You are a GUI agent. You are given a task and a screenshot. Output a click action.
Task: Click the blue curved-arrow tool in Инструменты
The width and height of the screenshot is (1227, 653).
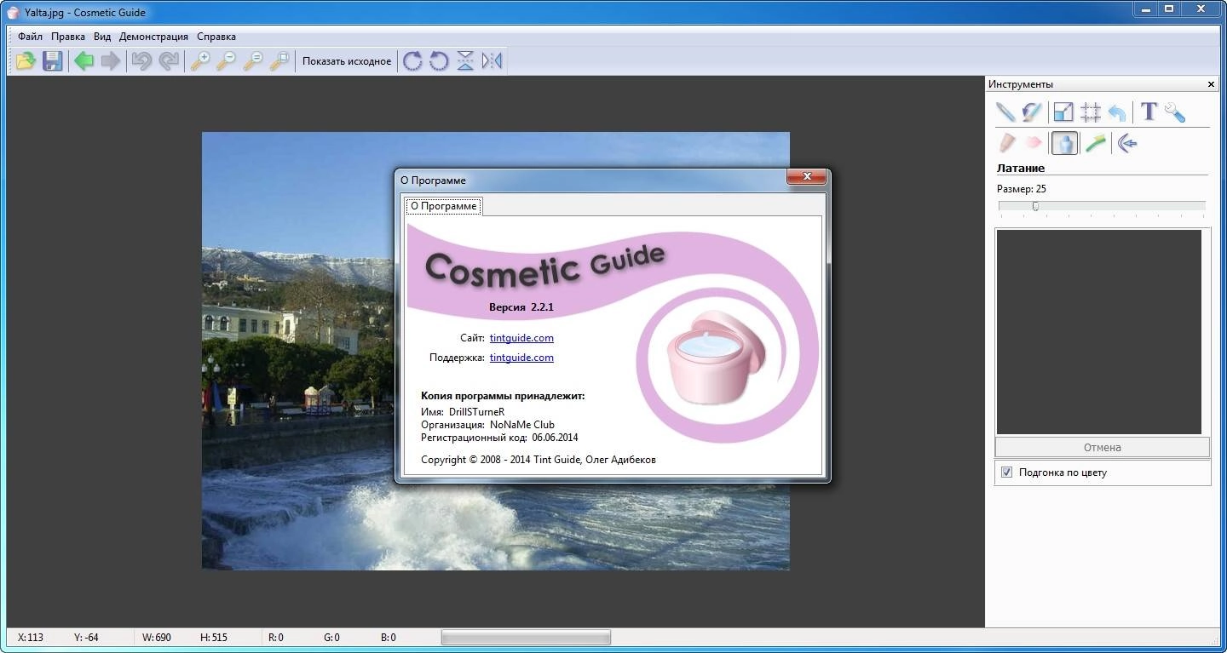[x=1117, y=112]
